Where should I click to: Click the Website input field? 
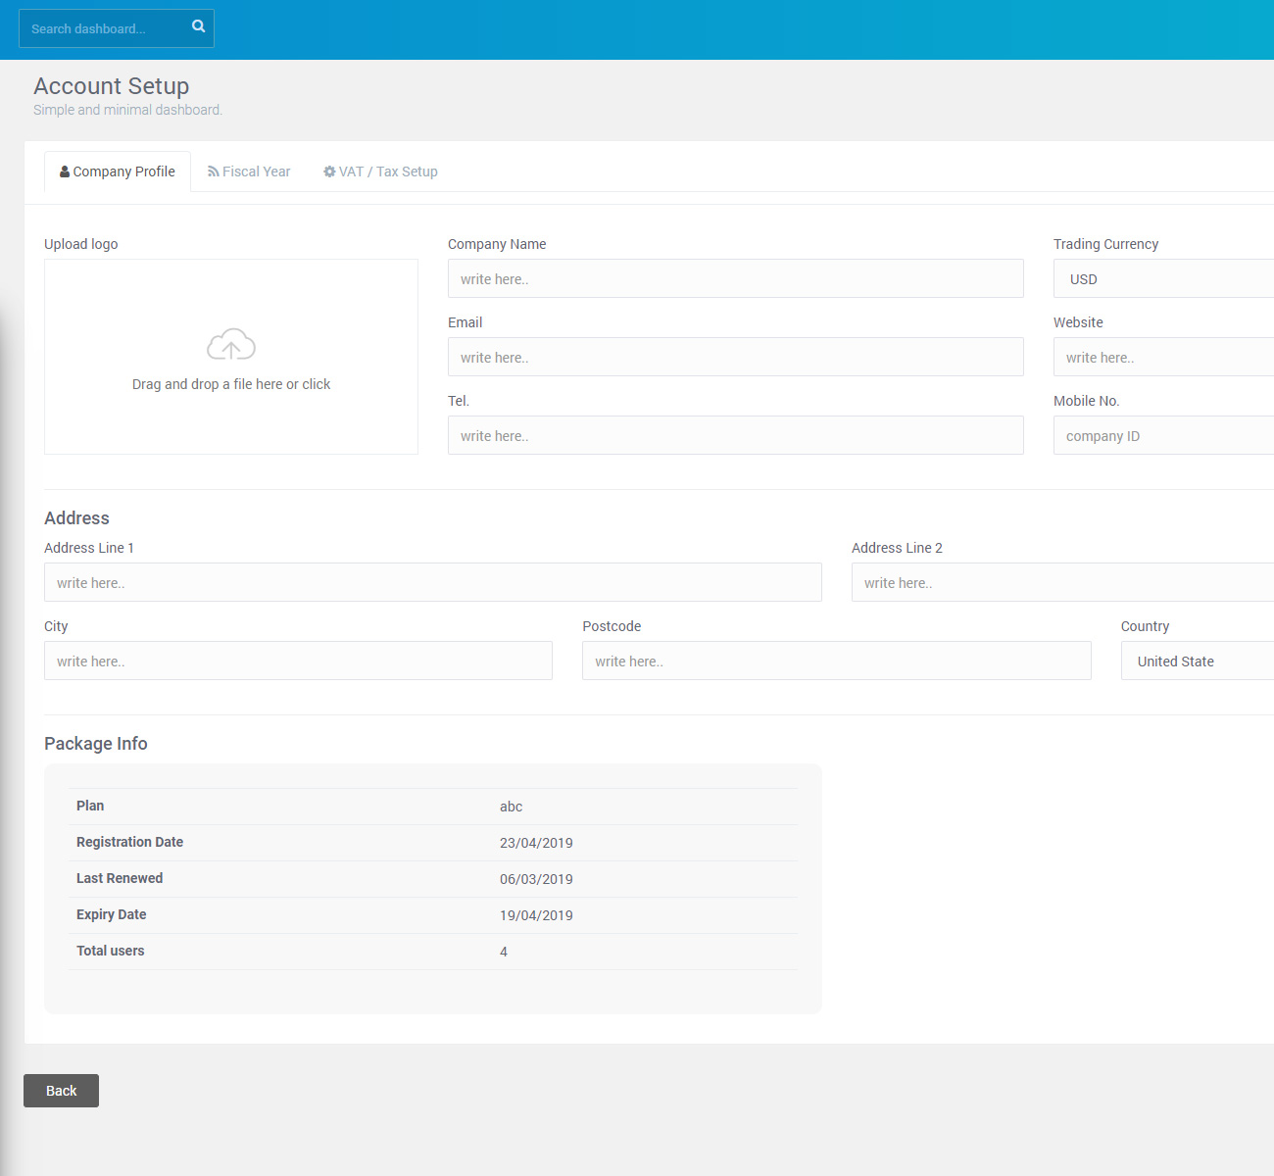pyautogui.click(x=1164, y=358)
